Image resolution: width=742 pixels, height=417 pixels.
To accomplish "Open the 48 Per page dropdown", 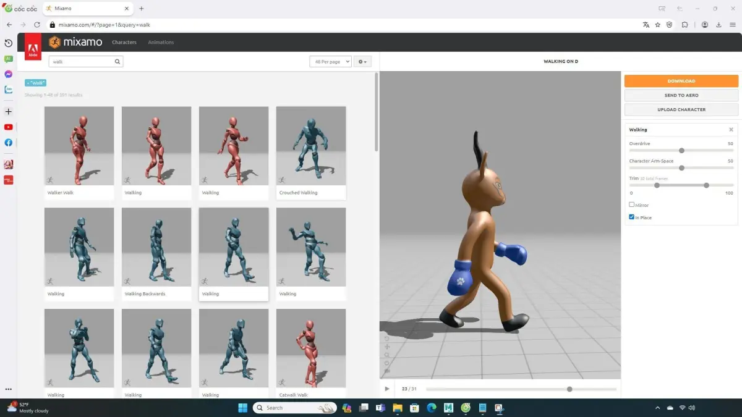I will pyautogui.click(x=330, y=62).
